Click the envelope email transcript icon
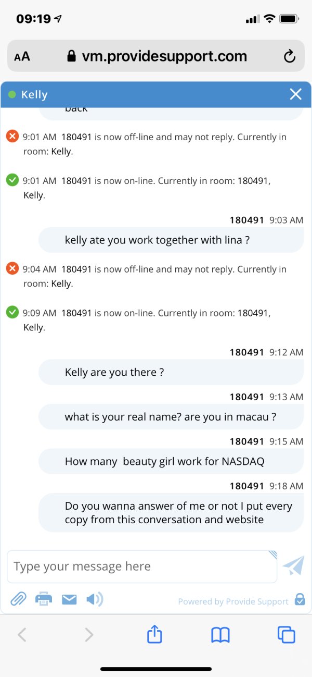Image resolution: width=312 pixels, height=677 pixels. [69, 599]
